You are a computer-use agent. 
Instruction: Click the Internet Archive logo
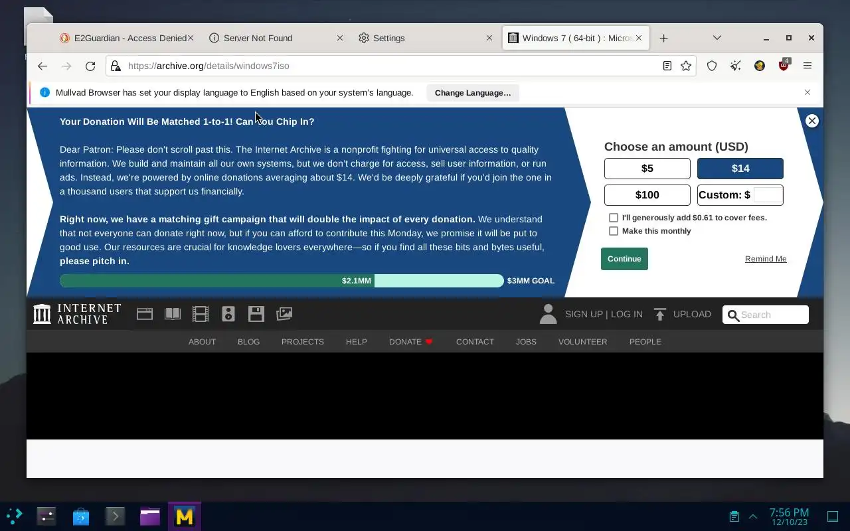click(x=77, y=314)
